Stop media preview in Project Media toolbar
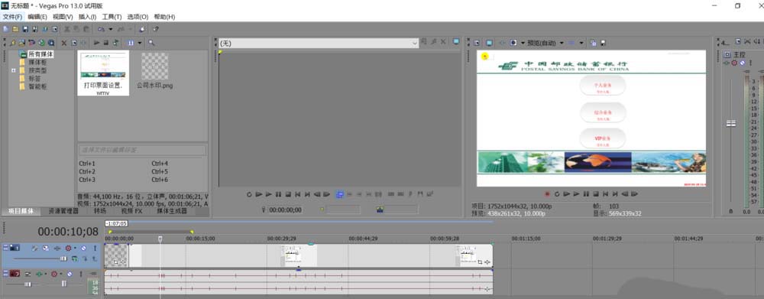The width and height of the screenshot is (764, 299). [105, 42]
